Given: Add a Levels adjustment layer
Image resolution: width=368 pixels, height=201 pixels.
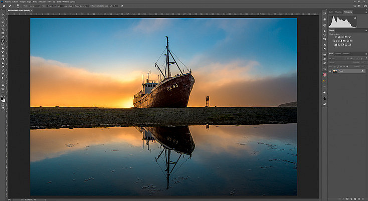Looking at the screenshot, I should coord(339,37).
